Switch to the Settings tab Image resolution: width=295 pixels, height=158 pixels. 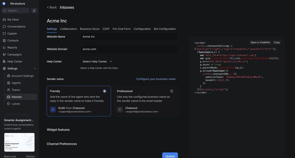52,29
